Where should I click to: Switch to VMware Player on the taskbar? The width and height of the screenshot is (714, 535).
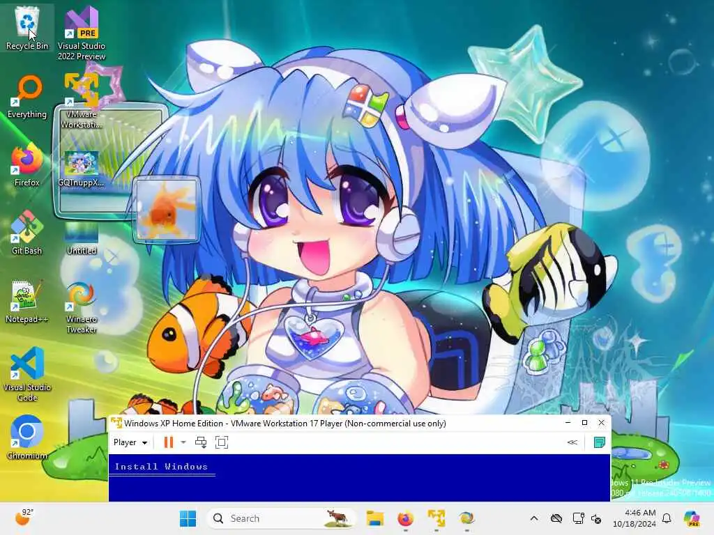click(x=436, y=518)
